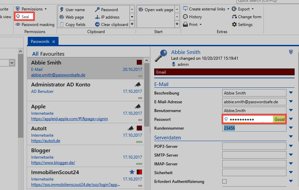The height and width of the screenshot is (190, 299).
Task: Open the Sicherheit field arrow menu
Action: (x=291, y=172)
